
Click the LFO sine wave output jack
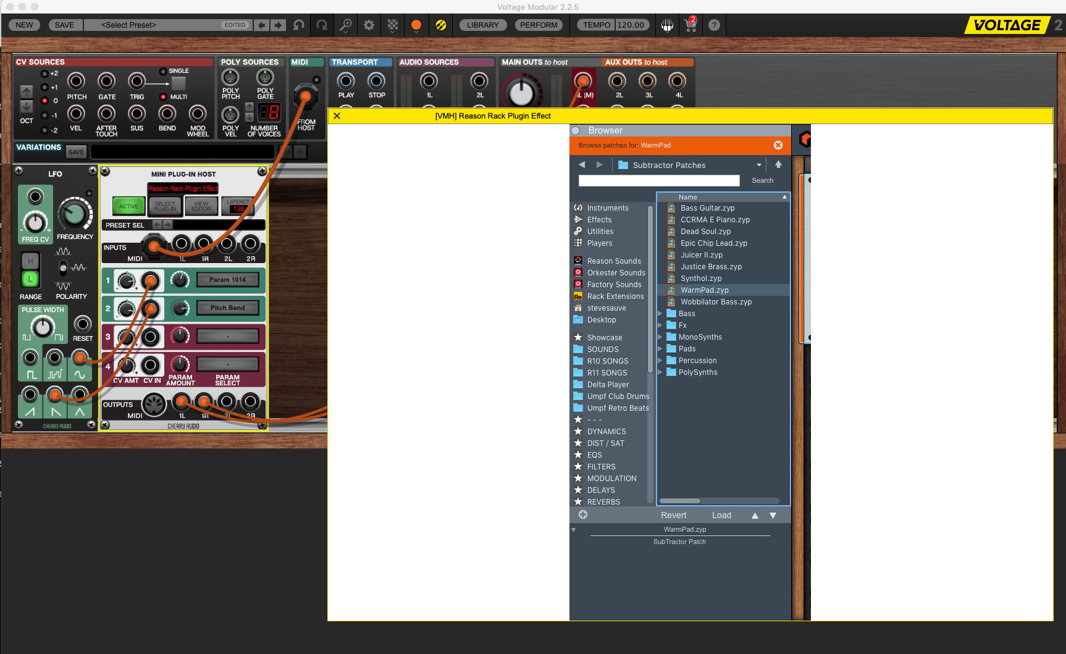[80, 357]
